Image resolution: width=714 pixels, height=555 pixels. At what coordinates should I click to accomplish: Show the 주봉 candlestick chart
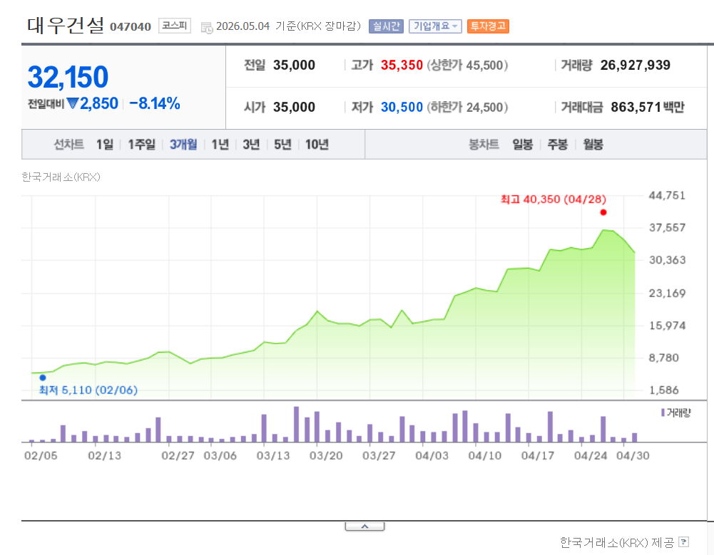pyautogui.click(x=557, y=145)
